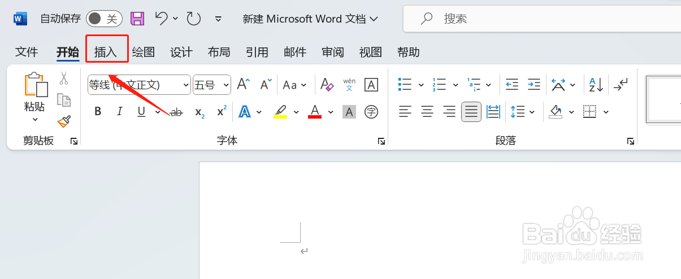Toggle the AutoSave (自动保存) switch
This screenshot has height=279, width=681.
coord(104,19)
